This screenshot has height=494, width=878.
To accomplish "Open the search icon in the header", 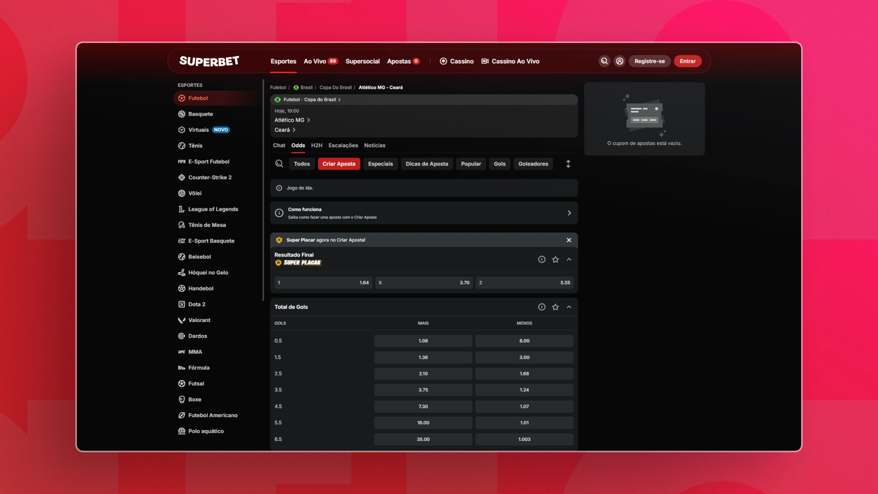I will pyautogui.click(x=605, y=61).
